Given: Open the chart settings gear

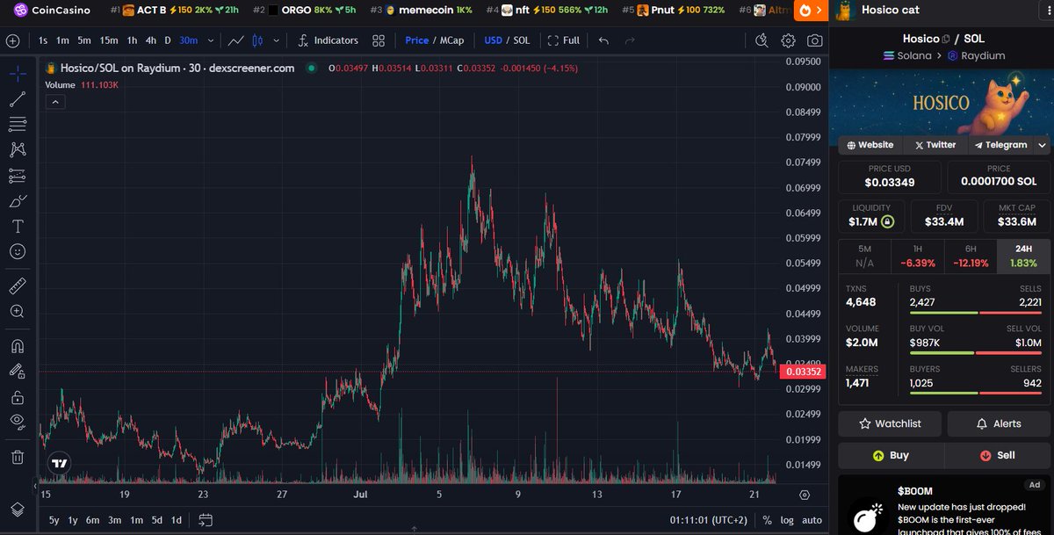Looking at the screenshot, I should tap(789, 40).
